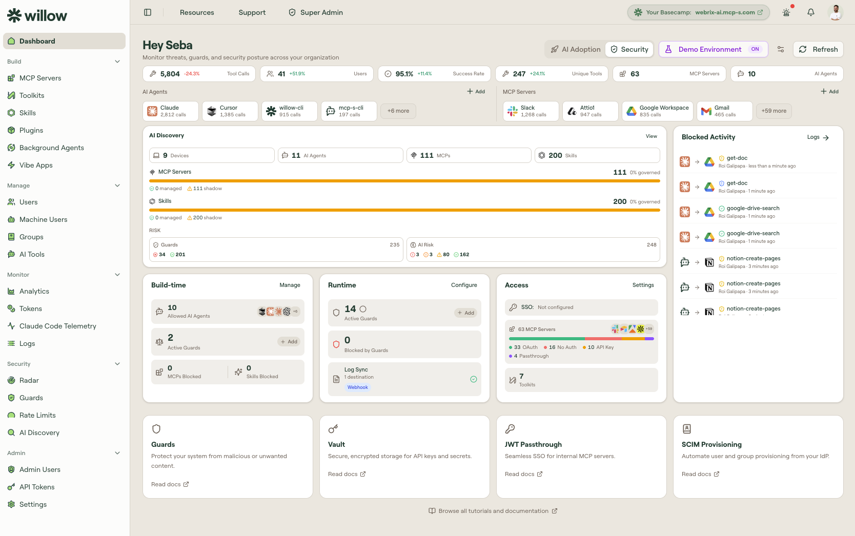Click the Machine Users sidebar icon
This screenshot has height=536, width=855.
[11, 219]
